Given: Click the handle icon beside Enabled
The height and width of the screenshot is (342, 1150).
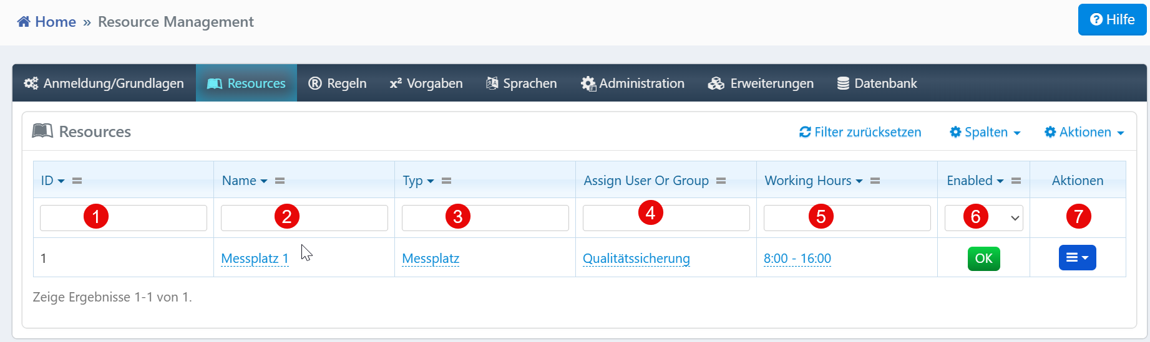Looking at the screenshot, I should (1016, 181).
